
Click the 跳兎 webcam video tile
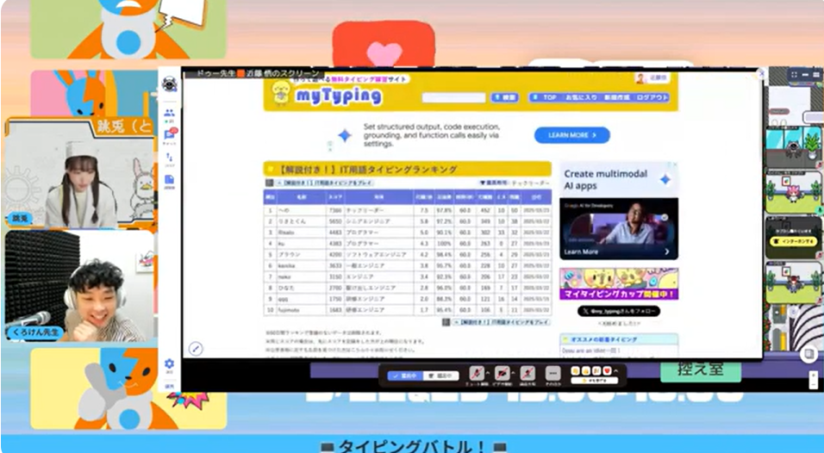point(80,174)
